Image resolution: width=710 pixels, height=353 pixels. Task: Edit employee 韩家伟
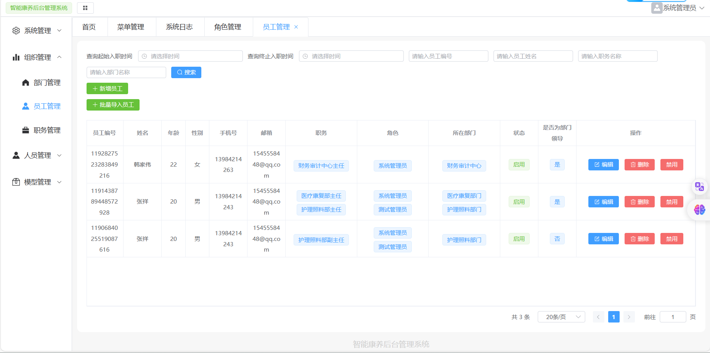coord(603,165)
